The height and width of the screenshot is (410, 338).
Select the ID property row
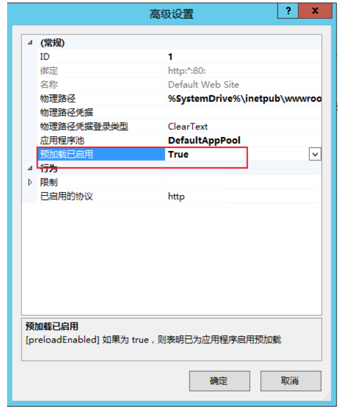point(179,56)
